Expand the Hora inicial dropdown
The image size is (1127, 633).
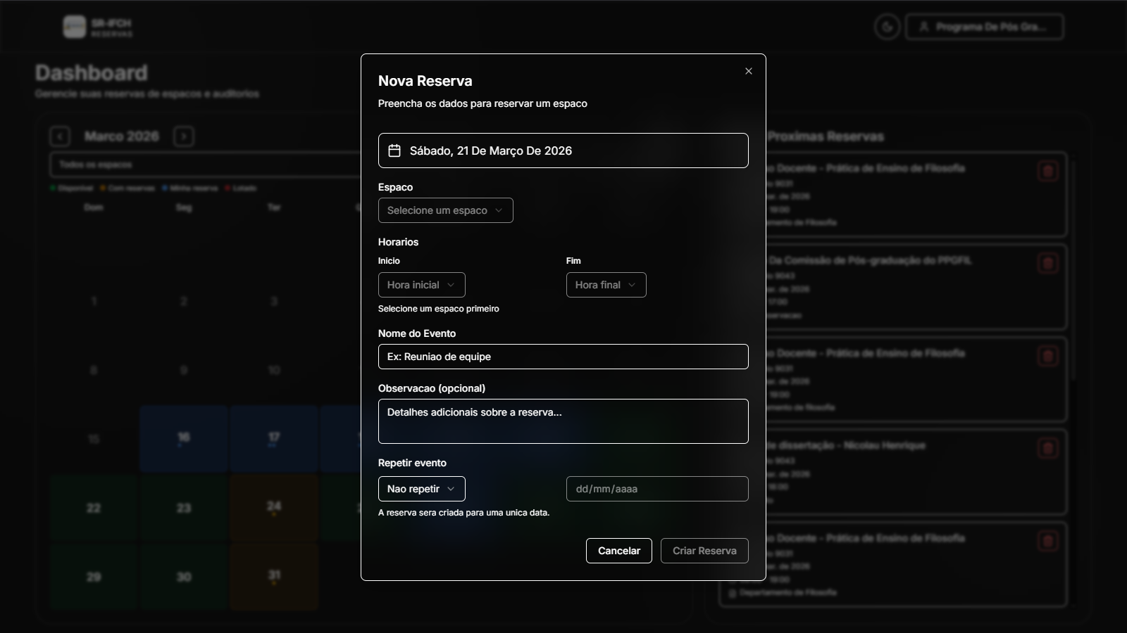tap(421, 285)
